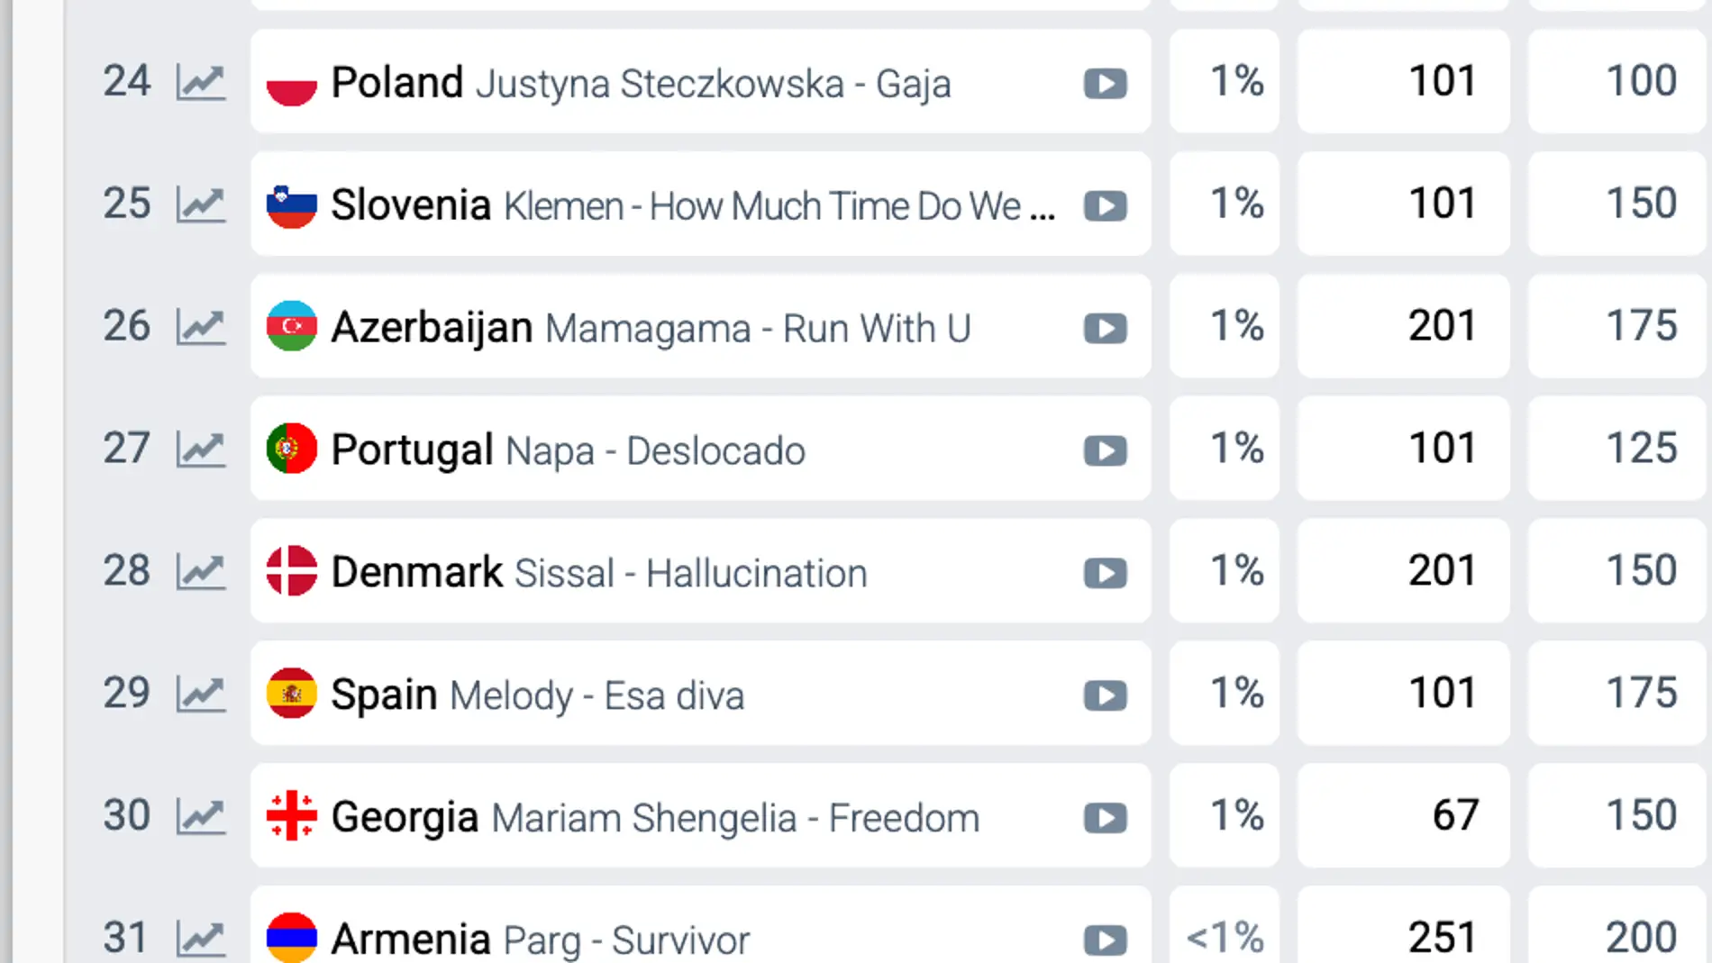1712x963 pixels.
Task: Play the video for Slovenia's Klemen entry
Action: click(1105, 206)
